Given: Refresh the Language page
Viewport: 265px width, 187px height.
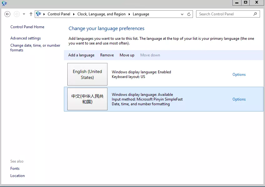Looking at the screenshot, I should point(189,14).
